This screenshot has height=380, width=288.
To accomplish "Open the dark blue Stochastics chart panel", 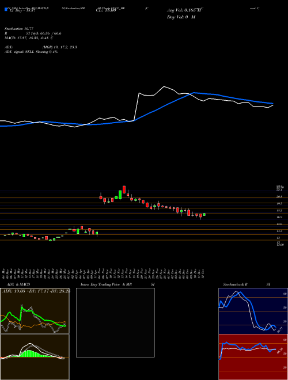I will click(x=253, y=311).
